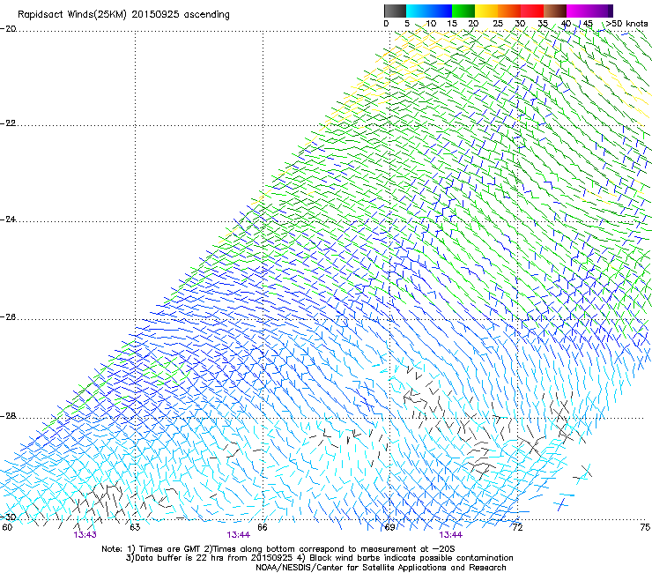Select the '-20' latitude axis label
Image resolution: width=652 pixels, height=573 pixels.
coord(8,29)
